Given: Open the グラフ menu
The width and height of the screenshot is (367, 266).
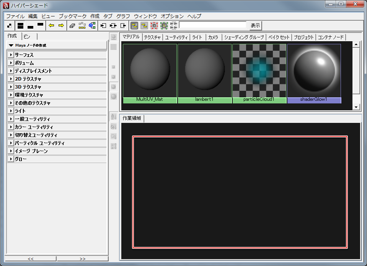Looking at the screenshot, I should click(123, 16).
